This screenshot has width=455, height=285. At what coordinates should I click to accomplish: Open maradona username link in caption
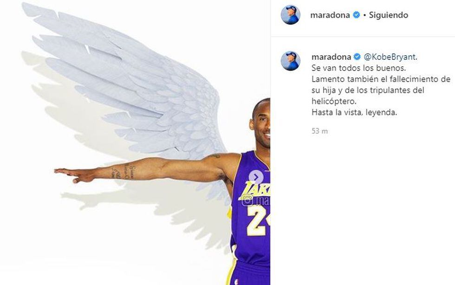(331, 57)
